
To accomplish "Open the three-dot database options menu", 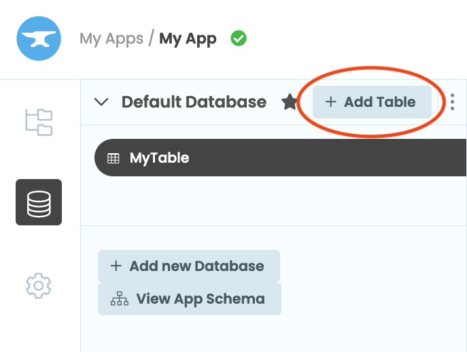I will (x=452, y=102).
